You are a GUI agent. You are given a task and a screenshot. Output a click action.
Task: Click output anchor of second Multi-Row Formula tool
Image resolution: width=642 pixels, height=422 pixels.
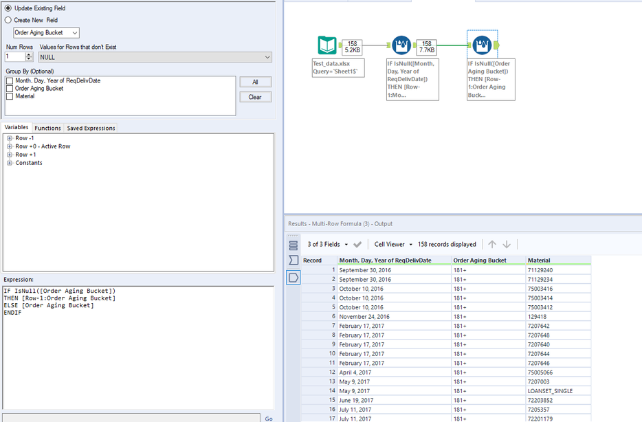[x=496, y=45]
